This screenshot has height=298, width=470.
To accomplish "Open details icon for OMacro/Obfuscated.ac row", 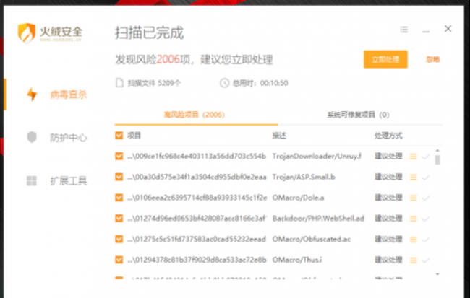I will [414, 240].
